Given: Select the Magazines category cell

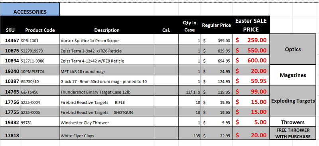Looking at the screenshot, I should tap(293, 75).
